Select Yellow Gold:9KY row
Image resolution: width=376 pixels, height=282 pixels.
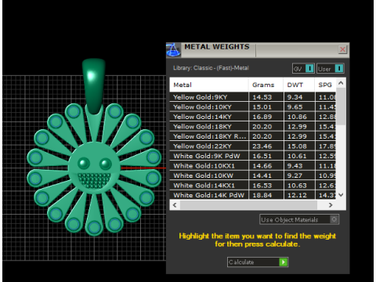click(x=252, y=97)
